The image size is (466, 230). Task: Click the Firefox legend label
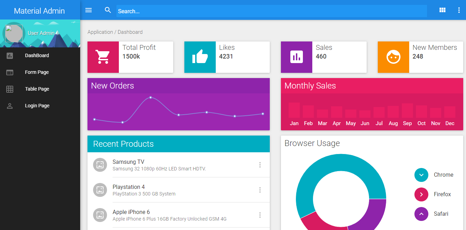pos(442,194)
